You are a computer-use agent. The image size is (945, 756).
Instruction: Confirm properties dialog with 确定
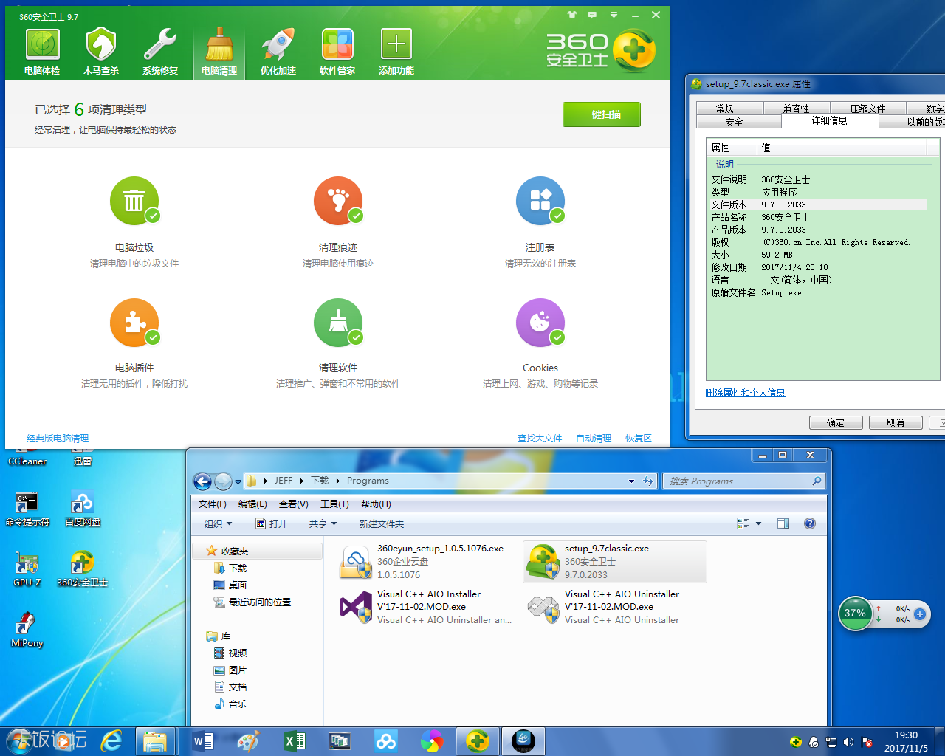pyautogui.click(x=836, y=422)
